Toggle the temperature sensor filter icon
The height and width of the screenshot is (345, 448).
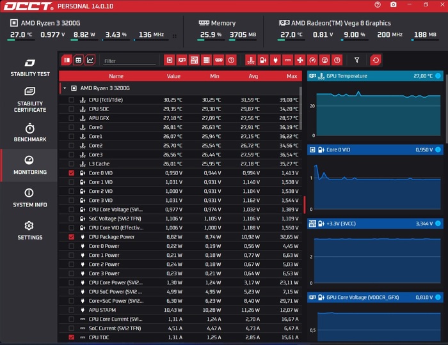pos(250,60)
